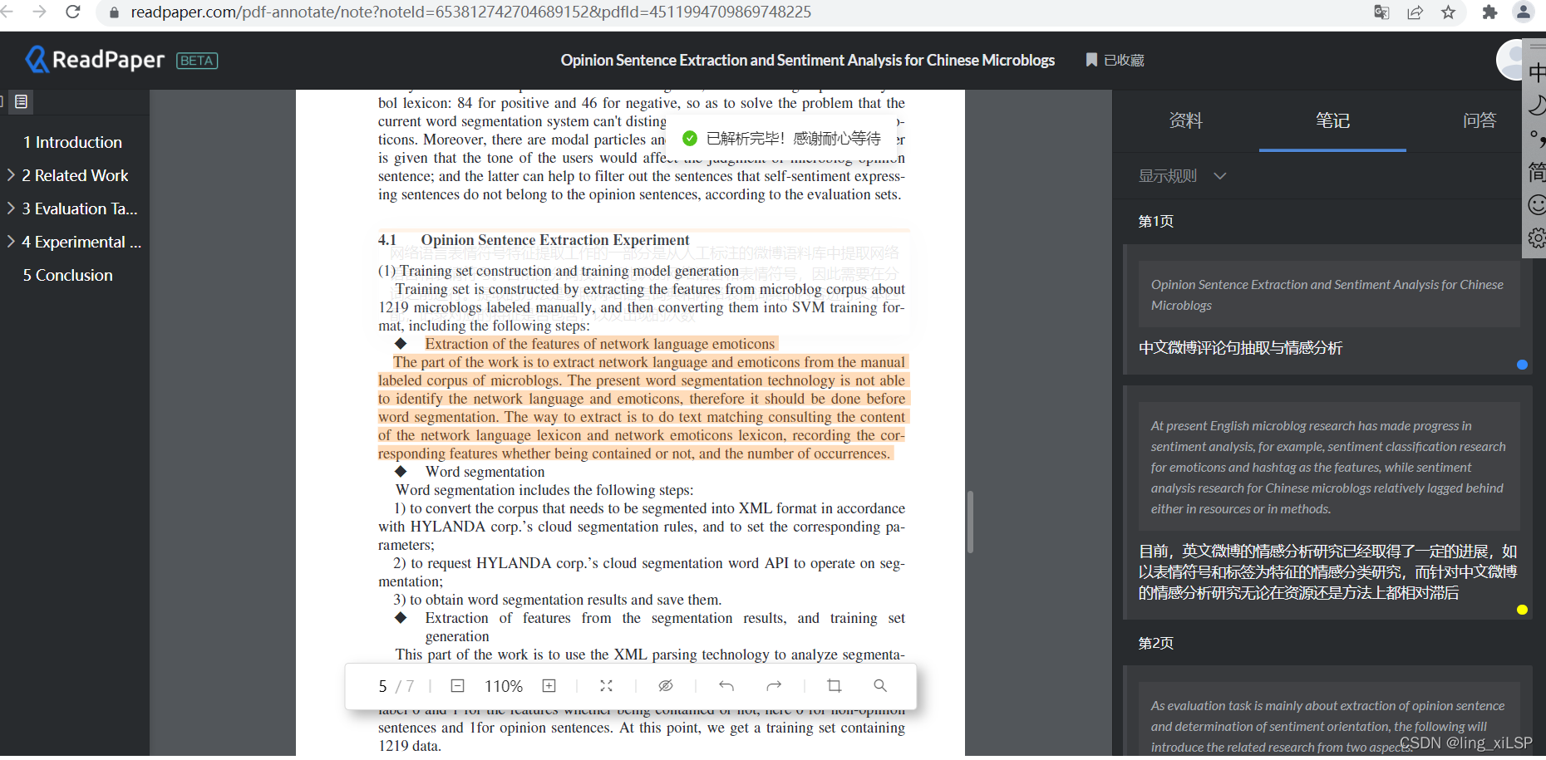Open 2 Related Work in outline
Image resolution: width=1546 pixels, height=760 pixels.
76,175
